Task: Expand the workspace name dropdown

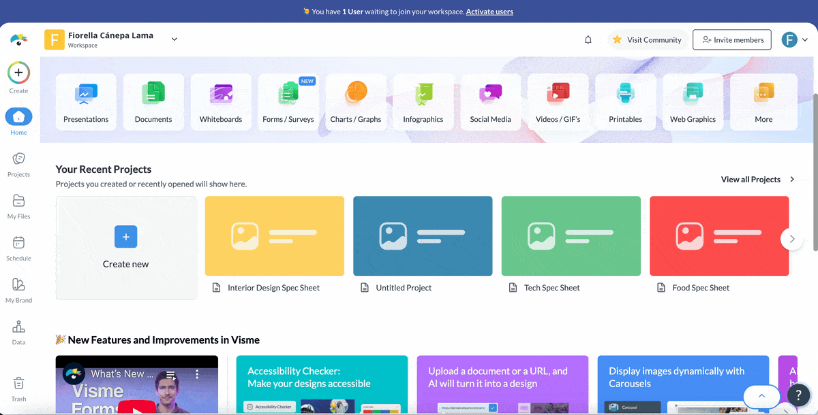Action: click(x=174, y=39)
